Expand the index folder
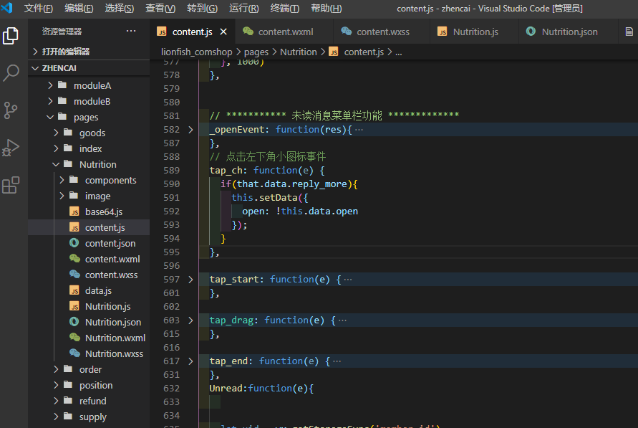The image size is (638, 428). pyautogui.click(x=56, y=148)
